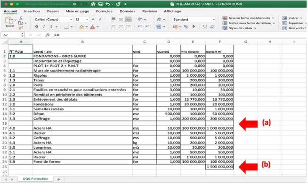Align text left
308x184 pixels.
tap(113, 27)
